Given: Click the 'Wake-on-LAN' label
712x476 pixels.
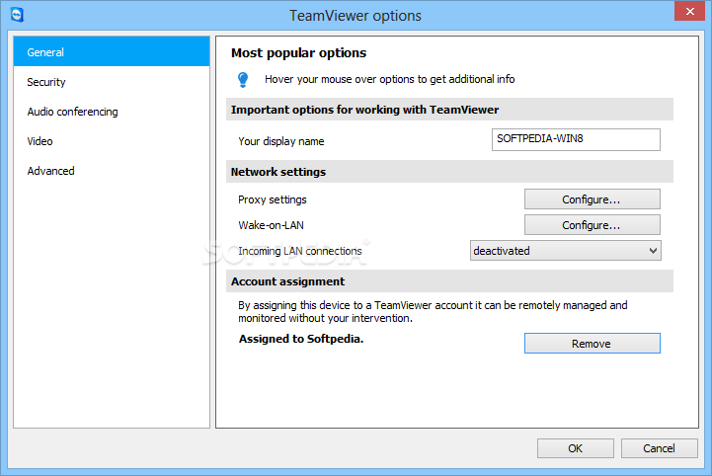Looking at the screenshot, I should tap(271, 225).
